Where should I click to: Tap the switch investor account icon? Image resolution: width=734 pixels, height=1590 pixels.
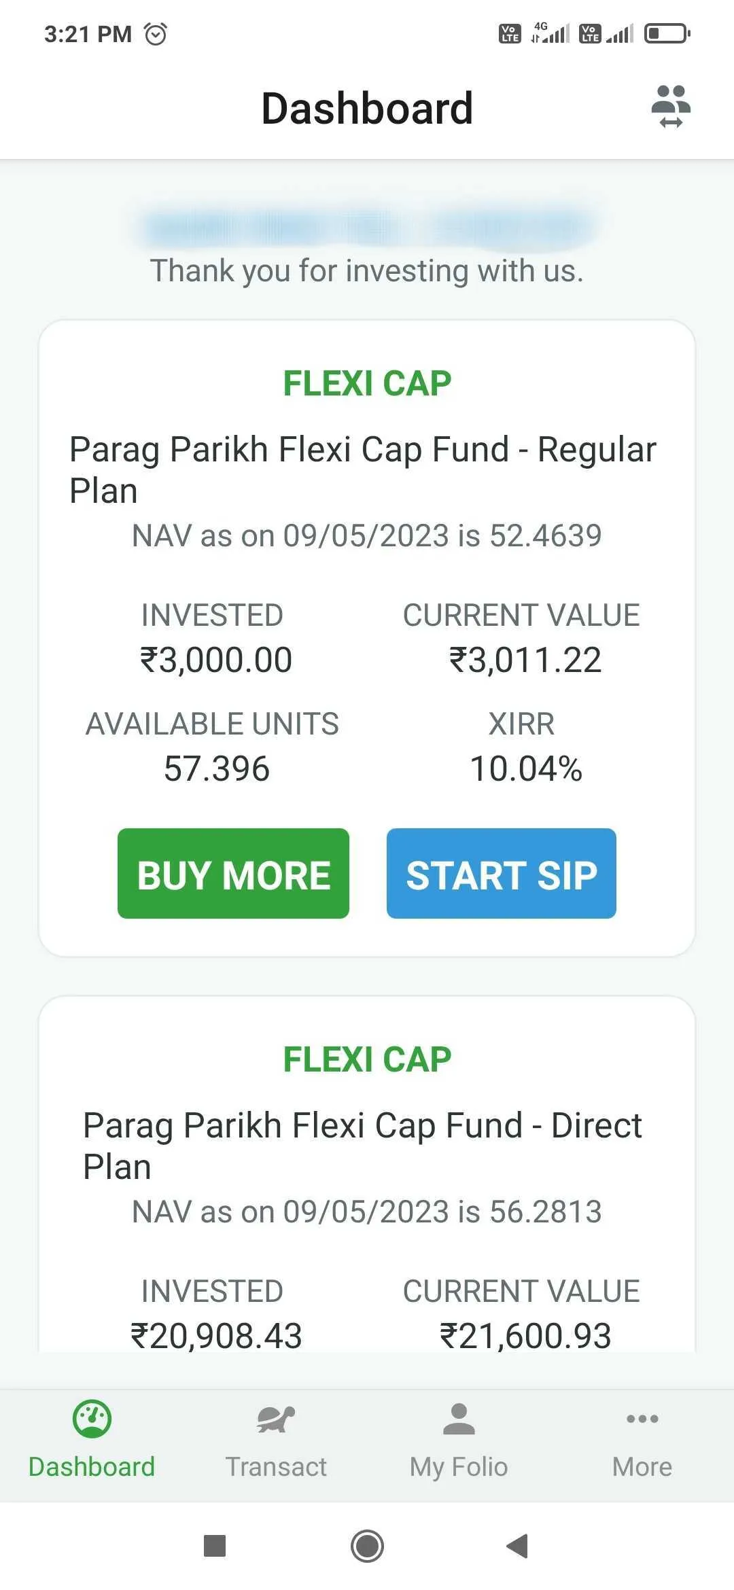click(671, 107)
